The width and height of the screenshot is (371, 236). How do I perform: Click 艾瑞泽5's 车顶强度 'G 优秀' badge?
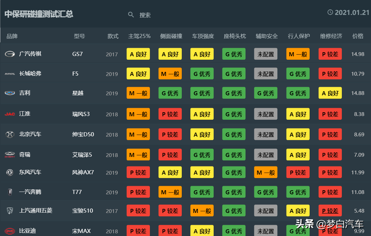click(202, 155)
